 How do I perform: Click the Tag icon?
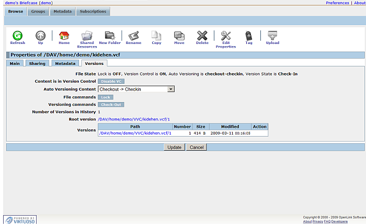[x=249, y=36]
